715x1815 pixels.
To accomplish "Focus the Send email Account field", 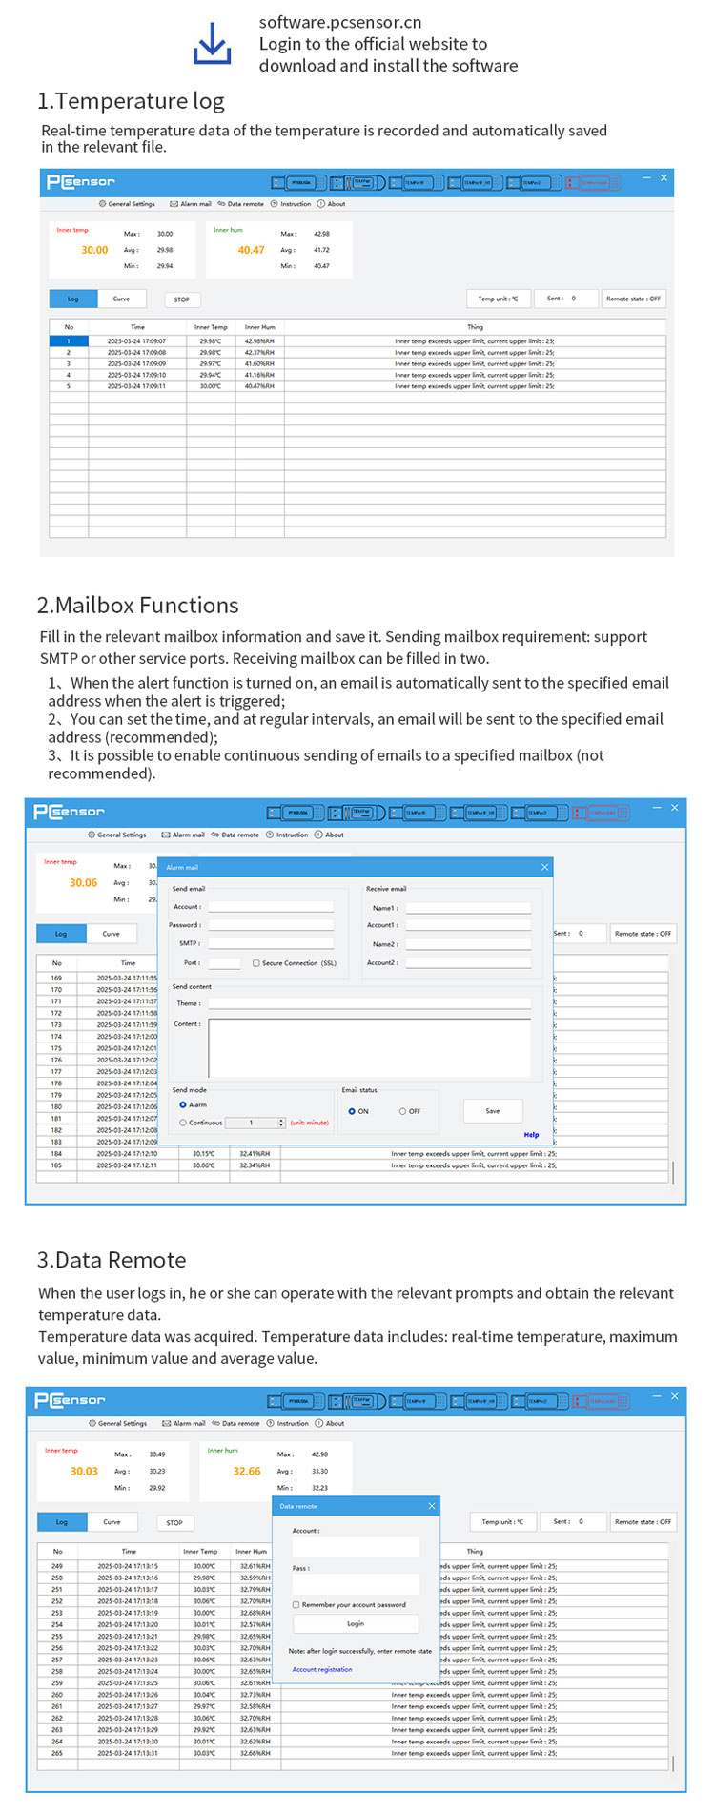I will coord(271,907).
